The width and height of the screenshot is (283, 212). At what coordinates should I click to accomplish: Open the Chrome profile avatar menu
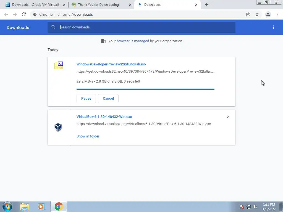268,14
